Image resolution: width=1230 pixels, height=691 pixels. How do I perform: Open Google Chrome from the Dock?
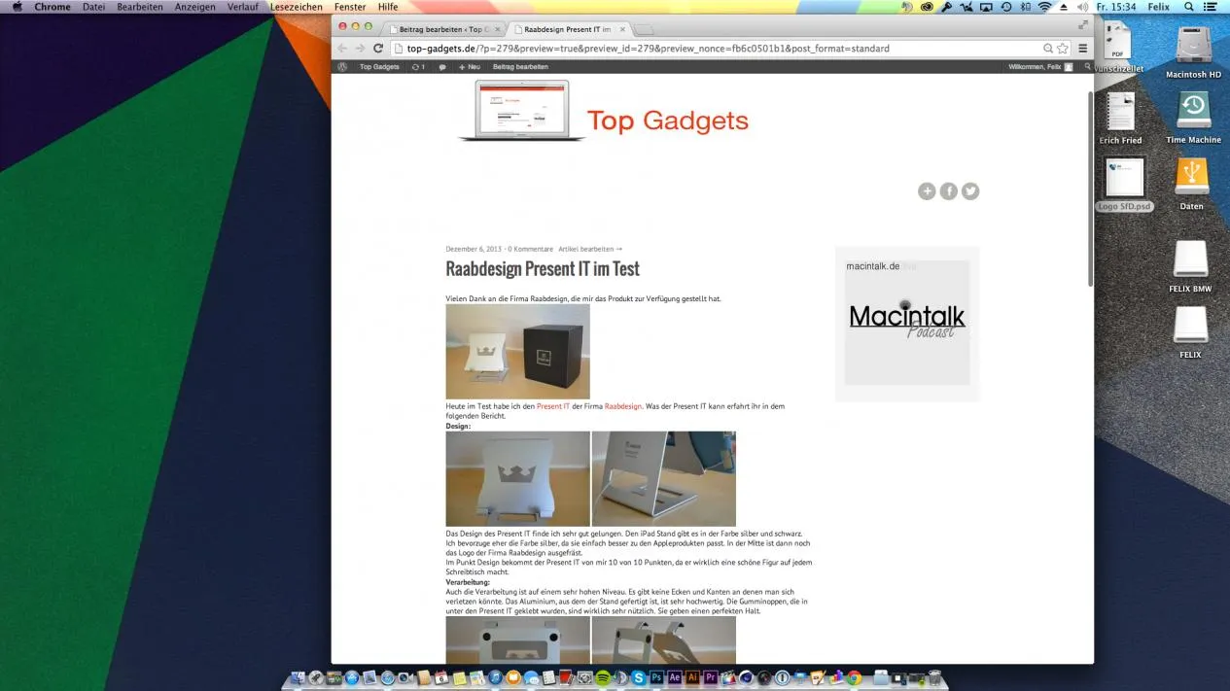[854, 678]
